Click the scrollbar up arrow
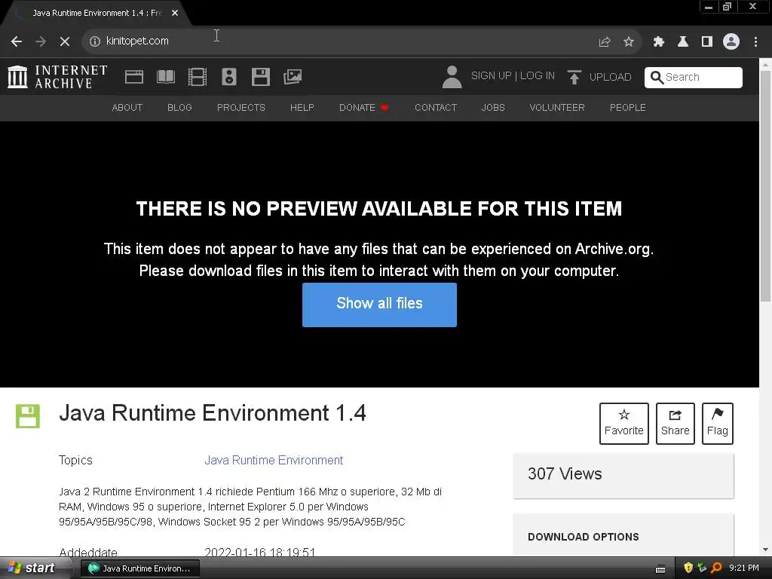Viewport: 772px width, 579px height. 766,64
